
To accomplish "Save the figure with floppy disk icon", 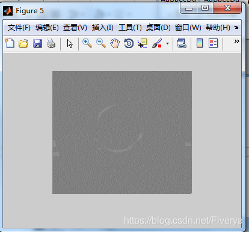I will (37, 43).
